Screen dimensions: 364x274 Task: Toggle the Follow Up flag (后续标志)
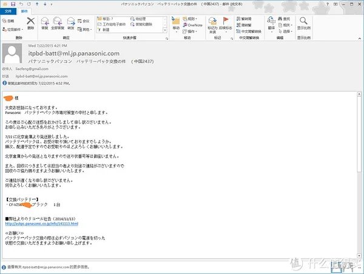pos(225,24)
